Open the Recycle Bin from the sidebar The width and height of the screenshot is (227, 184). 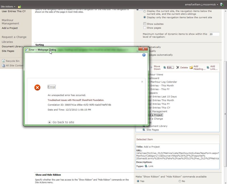12,61
